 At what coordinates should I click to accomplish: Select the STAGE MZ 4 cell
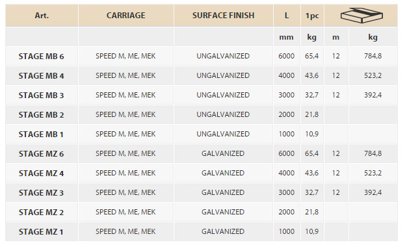(41, 173)
